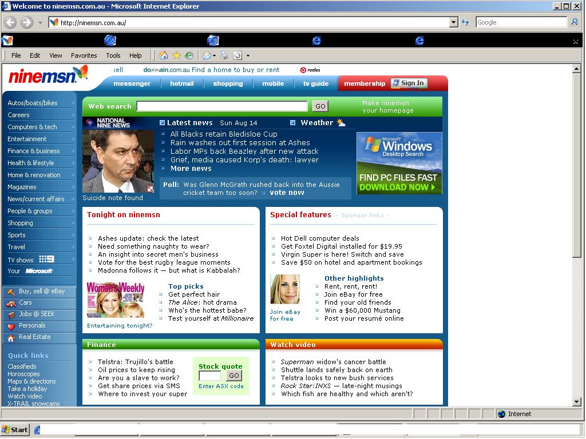Image resolution: width=586 pixels, height=439 pixels.
Task: Click the History icon in the toolbar
Action: point(189,55)
